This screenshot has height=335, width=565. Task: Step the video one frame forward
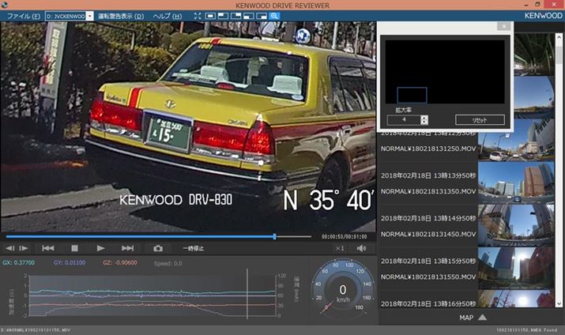(24, 248)
